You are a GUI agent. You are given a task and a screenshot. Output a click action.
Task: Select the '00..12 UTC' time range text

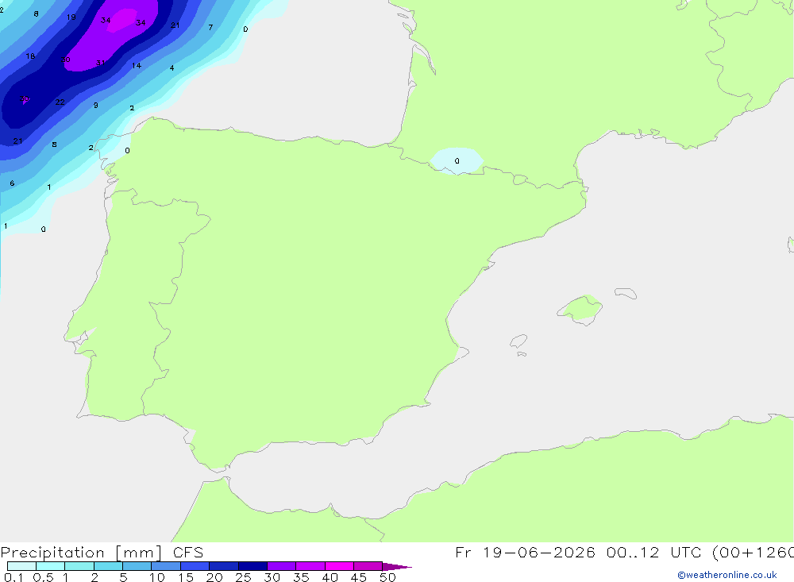[653, 553]
